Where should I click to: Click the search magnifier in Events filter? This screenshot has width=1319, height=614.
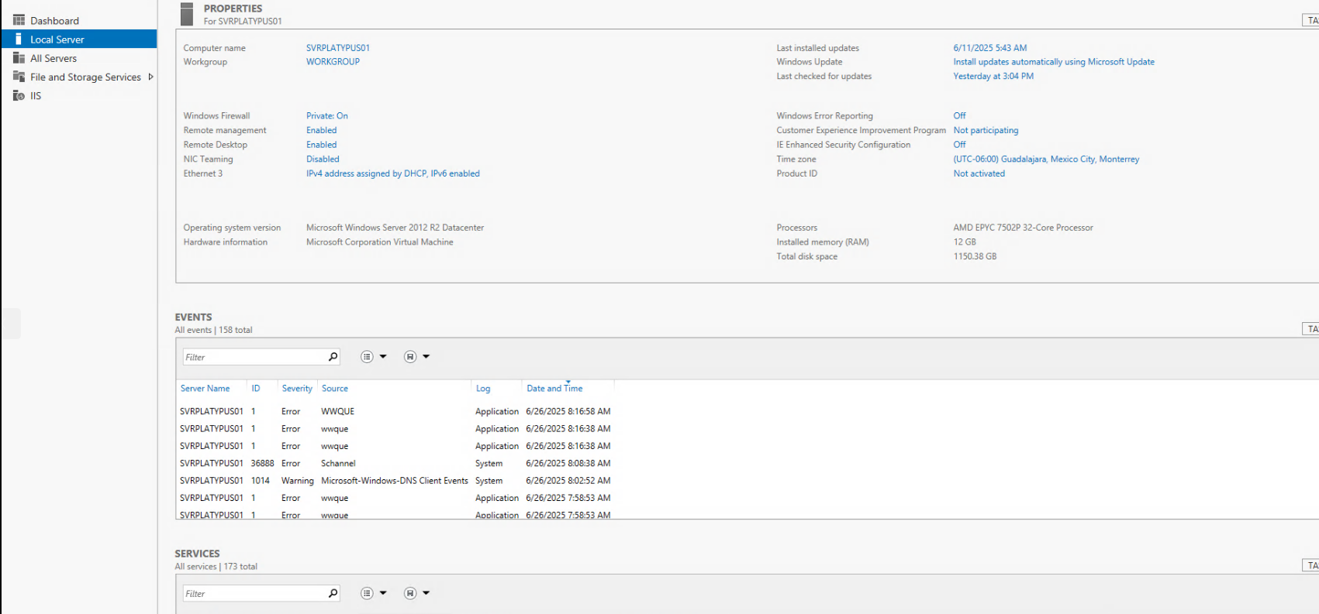333,357
